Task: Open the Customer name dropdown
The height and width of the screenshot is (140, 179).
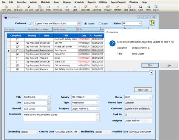Action: pos(79,23)
